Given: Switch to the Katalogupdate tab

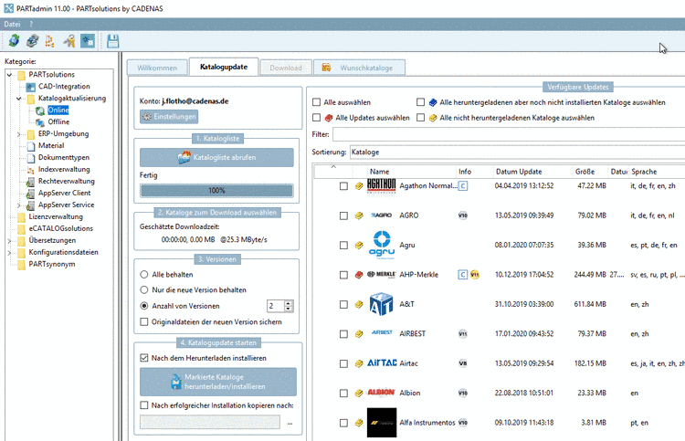Looking at the screenshot, I should (x=224, y=67).
